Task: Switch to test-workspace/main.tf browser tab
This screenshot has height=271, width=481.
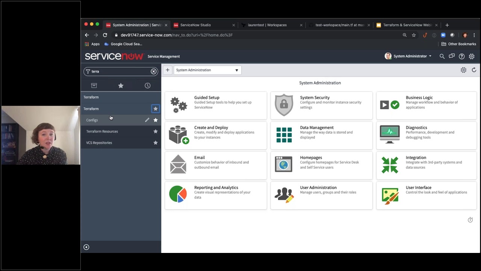Action: [x=339, y=25]
